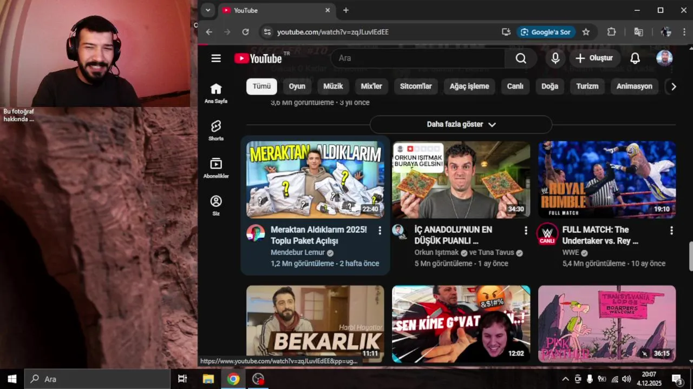693x389 pixels.
Task: Open FULL MATCH: The Undertaker title
Action: coord(600,235)
